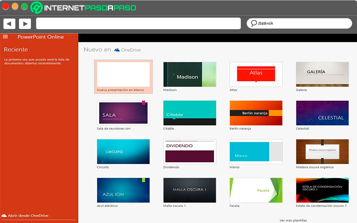Click the browser back arrow button

9,24
